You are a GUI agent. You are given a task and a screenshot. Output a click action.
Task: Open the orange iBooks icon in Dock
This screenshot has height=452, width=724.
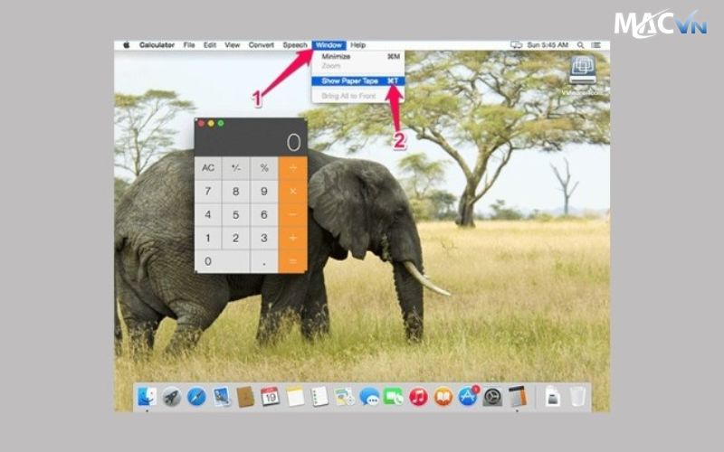coord(443,396)
